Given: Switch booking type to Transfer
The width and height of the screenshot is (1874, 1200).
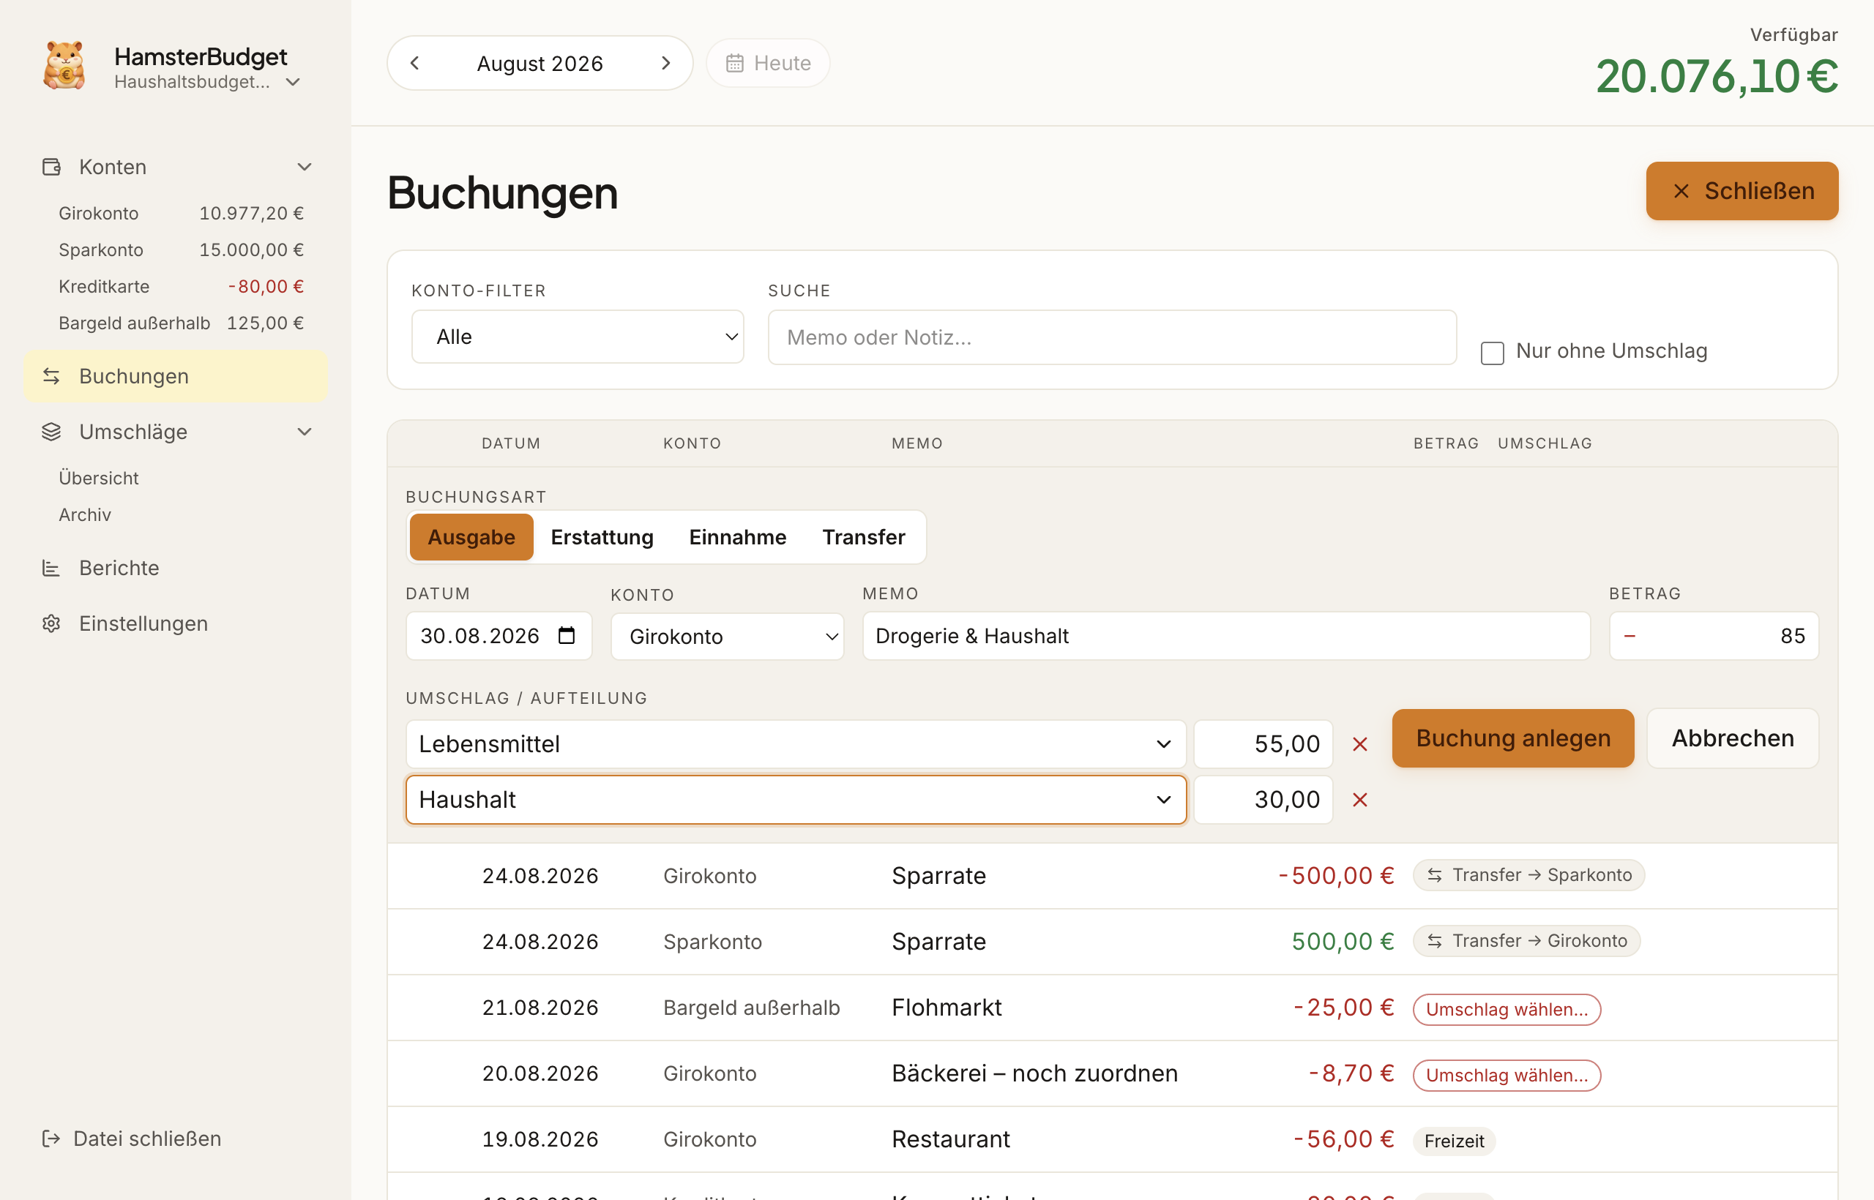Looking at the screenshot, I should (x=864, y=537).
